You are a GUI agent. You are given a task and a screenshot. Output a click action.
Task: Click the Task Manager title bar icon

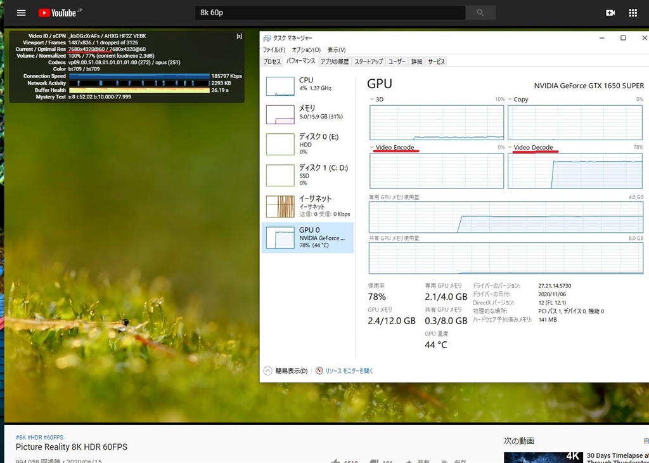(267, 38)
